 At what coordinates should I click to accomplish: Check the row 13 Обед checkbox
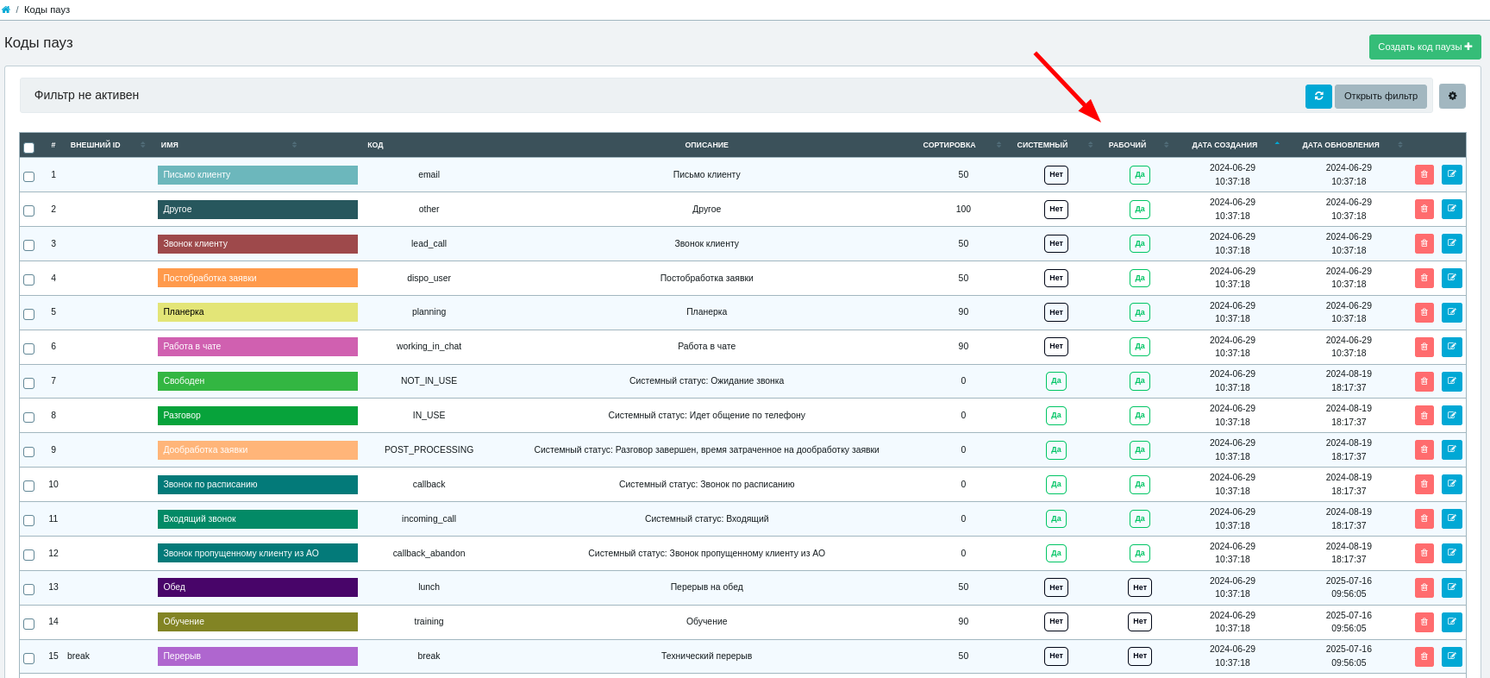(x=29, y=590)
